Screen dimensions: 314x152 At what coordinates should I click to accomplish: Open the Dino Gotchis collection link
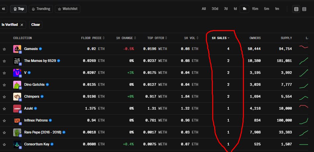coord(34,84)
